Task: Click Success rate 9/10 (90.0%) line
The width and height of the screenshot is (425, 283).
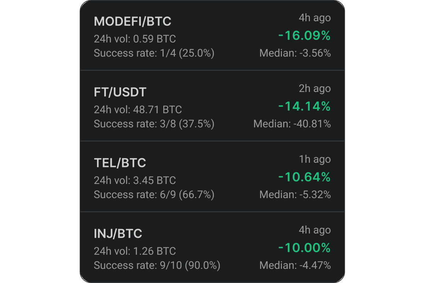Action: tap(157, 266)
